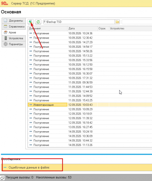Click the Устройство column header
Screen dimensions: 152x181
130,29
